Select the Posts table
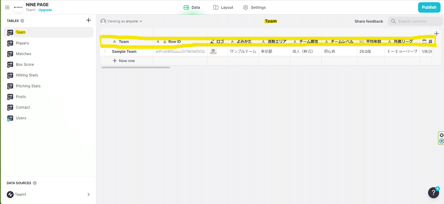This screenshot has width=444, height=204. point(48,97)
